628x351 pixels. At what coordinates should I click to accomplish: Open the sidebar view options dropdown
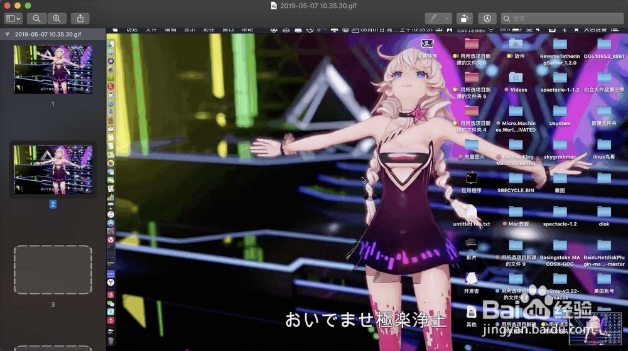(13, 18)
